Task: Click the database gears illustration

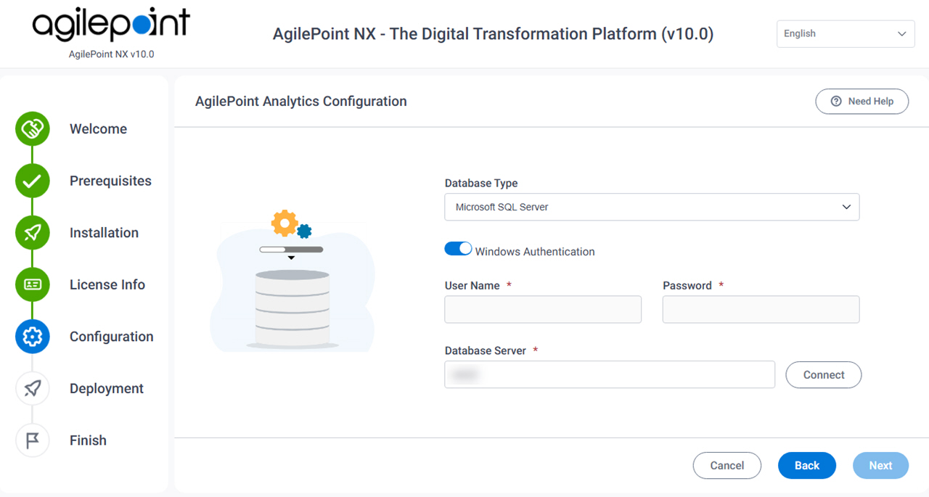Action: pyautogui.click(x=292, y=281)
